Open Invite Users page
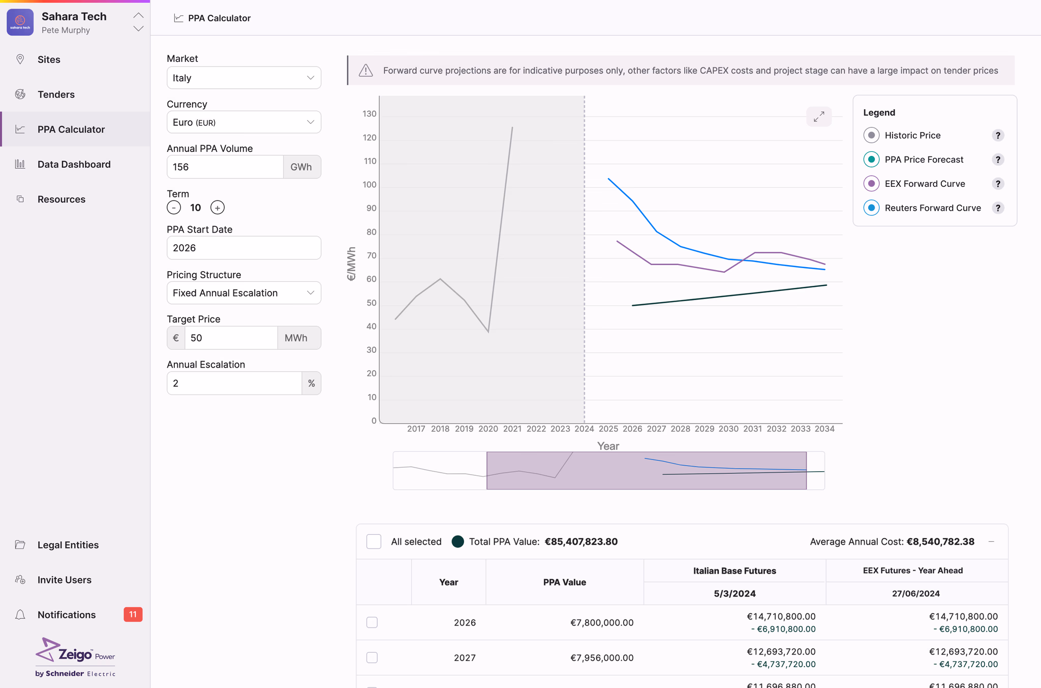The image size is (1041, 688). pos(75,580)
